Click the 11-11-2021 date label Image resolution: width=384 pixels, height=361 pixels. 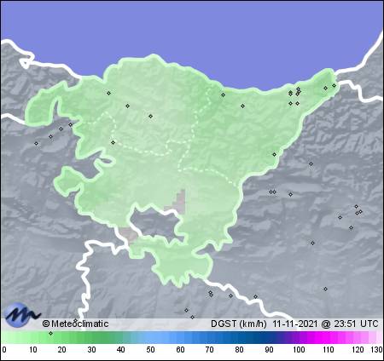tap(295, 324)
